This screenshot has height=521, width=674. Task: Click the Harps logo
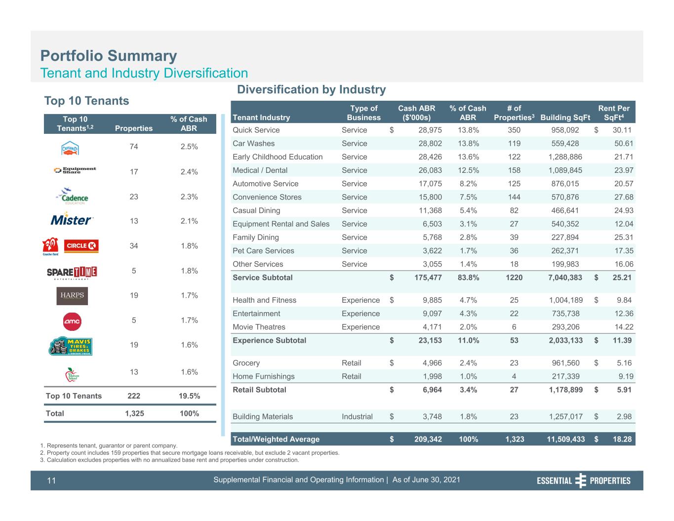72,295
